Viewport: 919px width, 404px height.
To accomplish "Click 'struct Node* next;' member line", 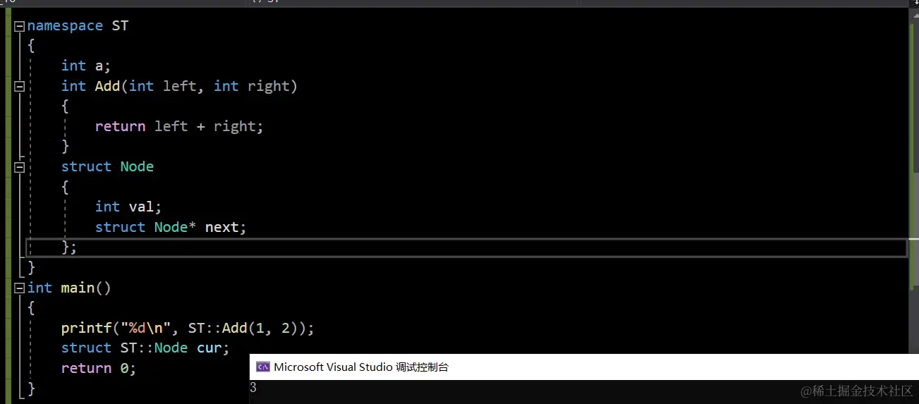I will click(171, 227).
